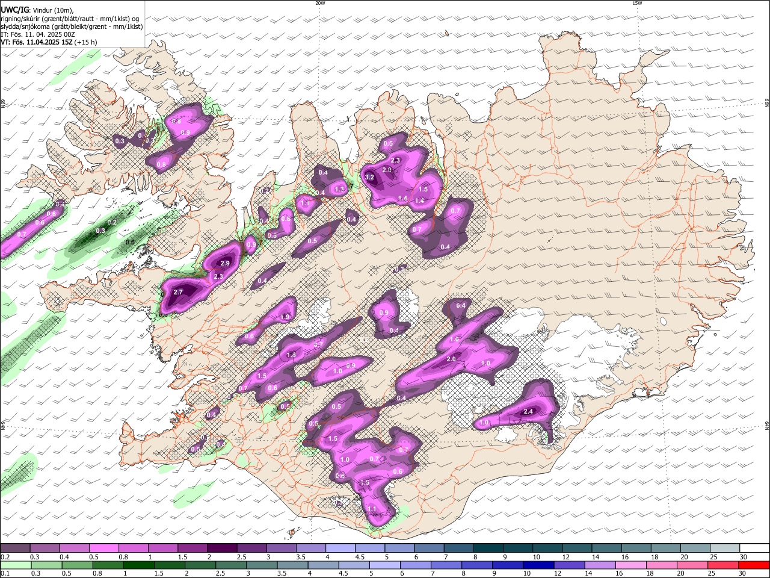Click the '2.4' precipitation value on the map
Image resolution: width=770 pixels, height=578 pixels.
point(529,411)
